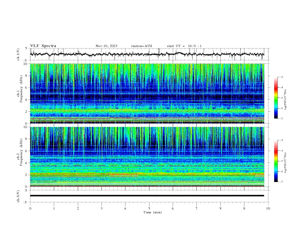Screen dimensions: 302x234
Task: Select the date text "Nov.10, 2023"
Action: 106,46
